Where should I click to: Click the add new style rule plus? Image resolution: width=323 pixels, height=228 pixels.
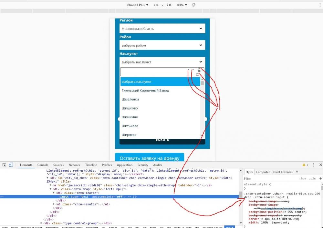tap(320, 178)
